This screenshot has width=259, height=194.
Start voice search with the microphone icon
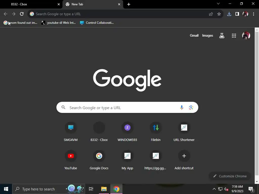182,108
